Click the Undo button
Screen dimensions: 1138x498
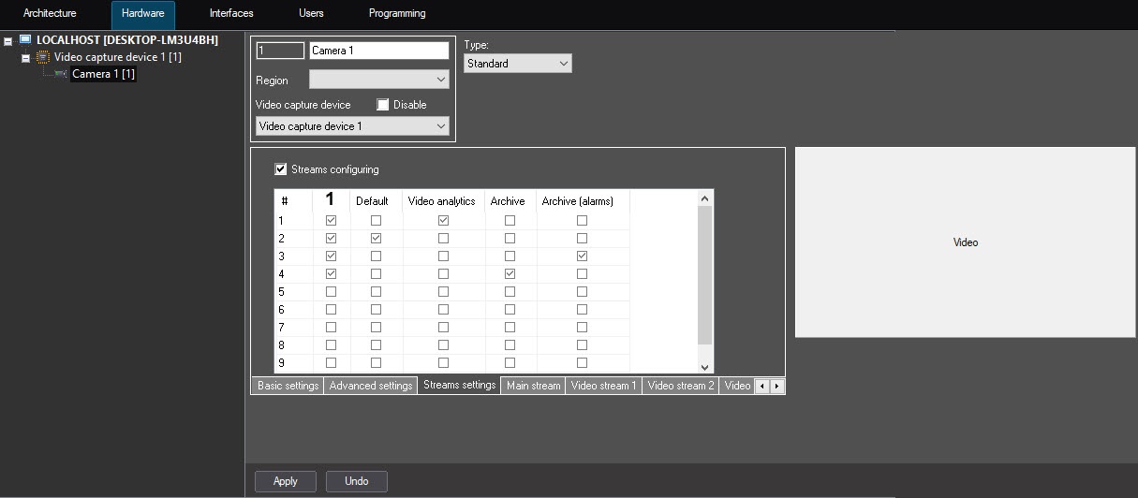pos(356,481)
